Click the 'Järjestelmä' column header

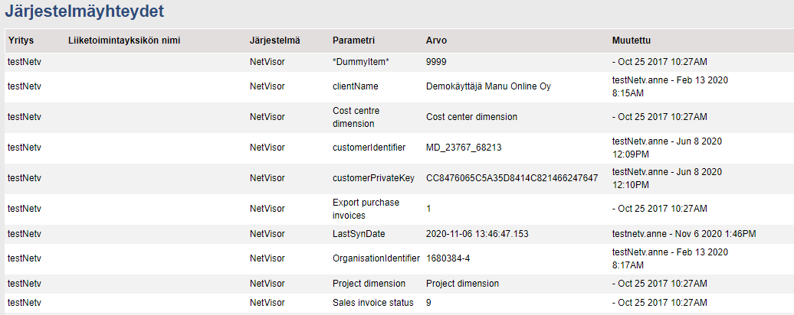click(x=274, y=40)
